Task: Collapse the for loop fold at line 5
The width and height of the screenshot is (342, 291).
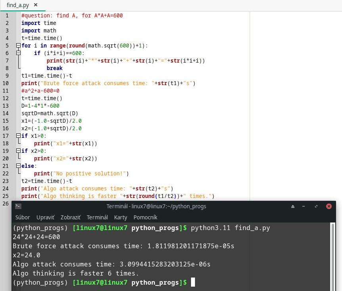Action: pyautogui.click(x=18, y=46)
